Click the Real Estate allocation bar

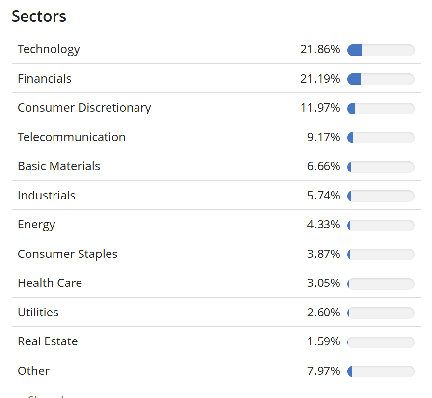point(380,342)
